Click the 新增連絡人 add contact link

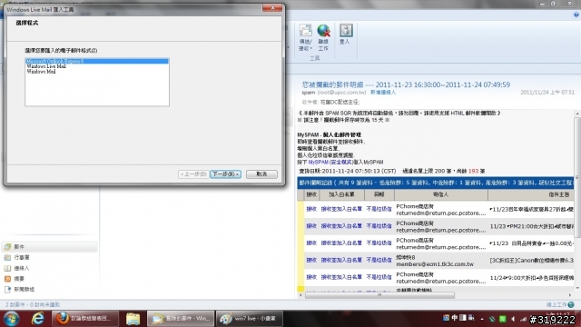pos(383,93)
